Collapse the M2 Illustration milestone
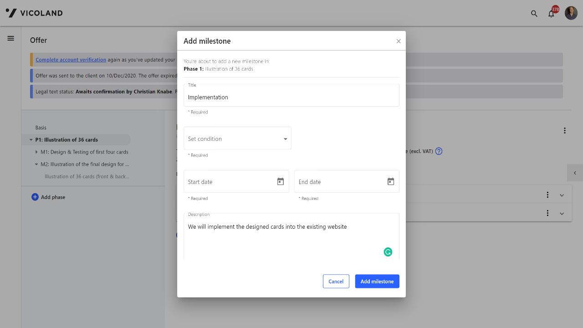The height and width of the screenshot is (328, 583). click(x=36, y=164)
